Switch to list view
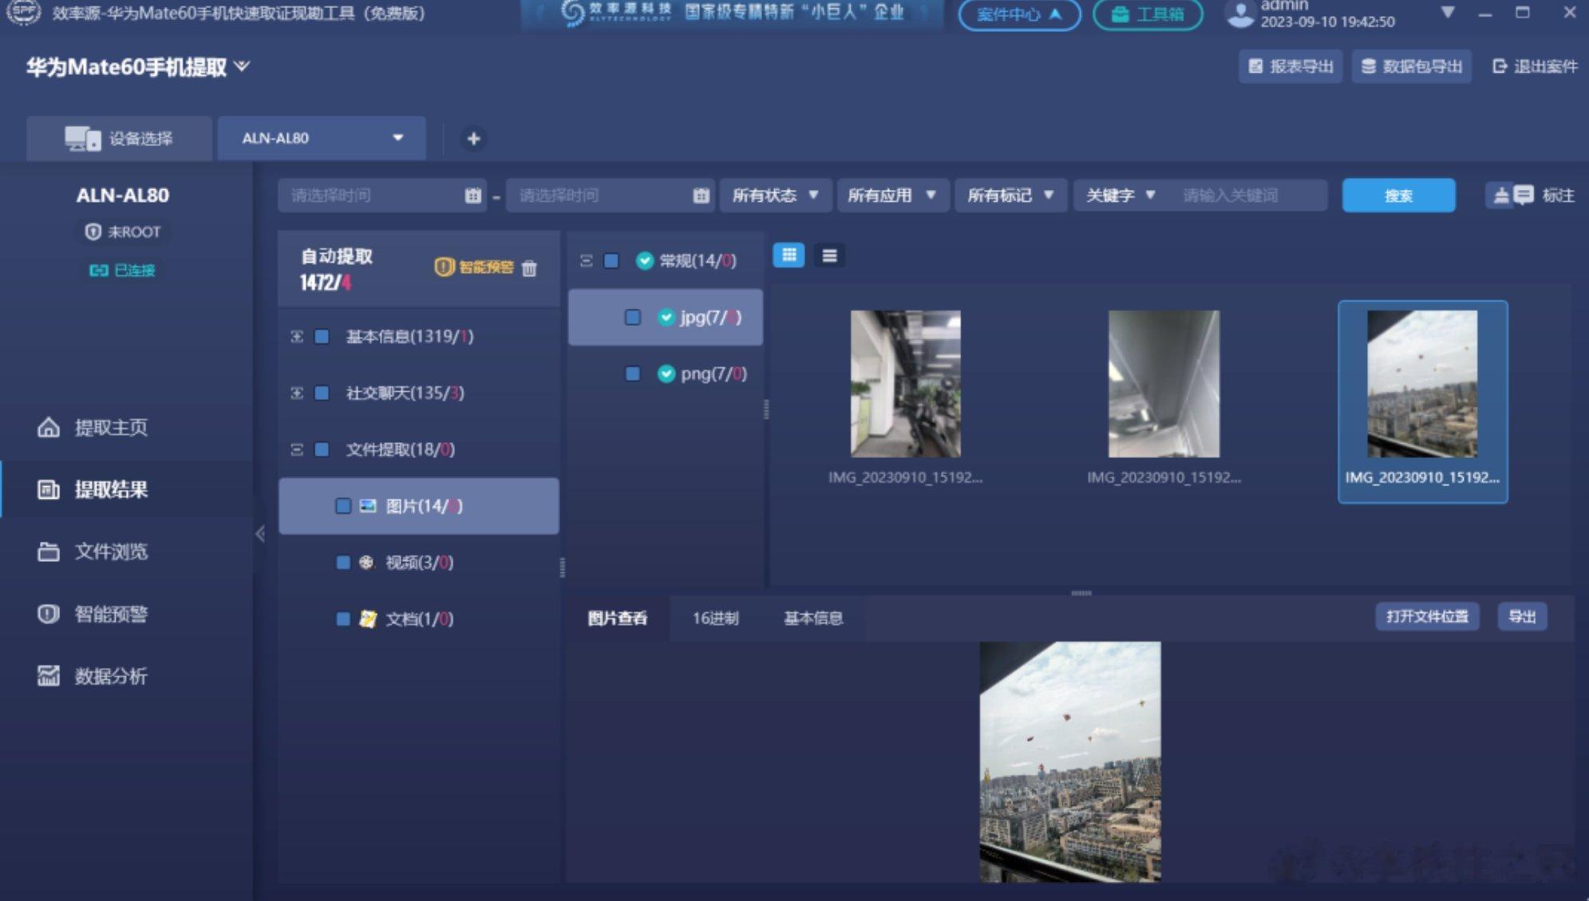The width and height of the screenshot is (1589, 901). click(829, 255)
